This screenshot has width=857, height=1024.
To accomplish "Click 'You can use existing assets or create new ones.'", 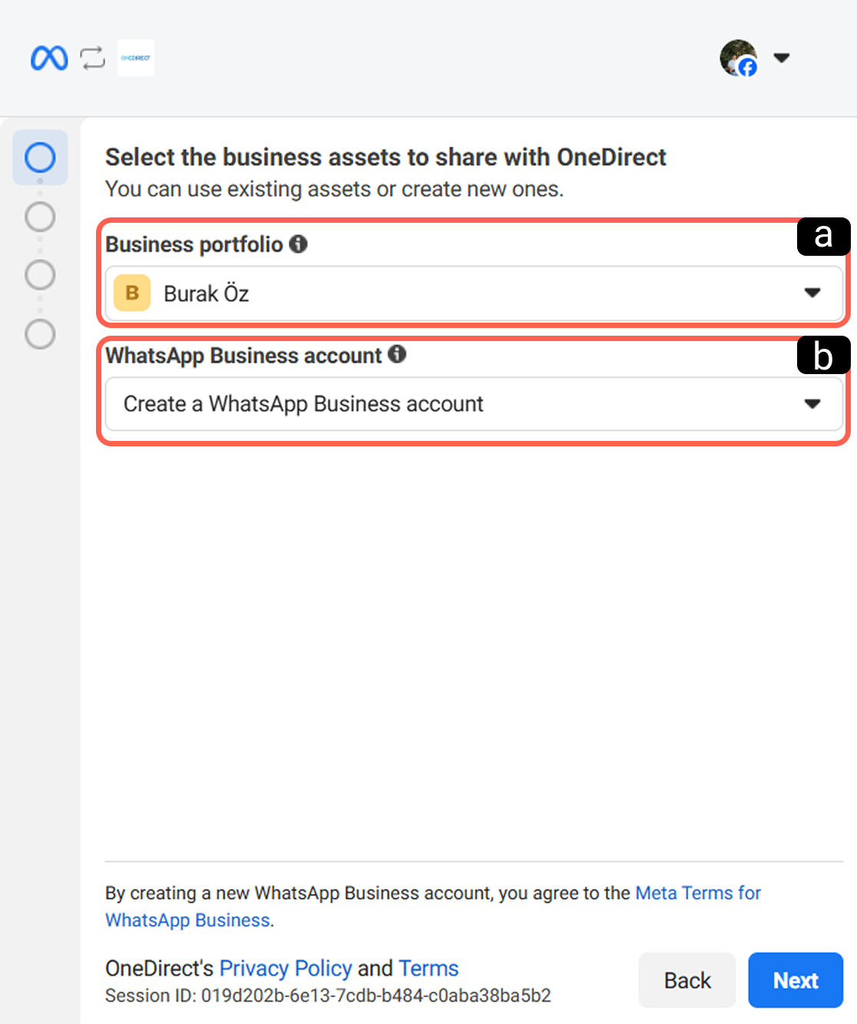I will tap(334, 189).
